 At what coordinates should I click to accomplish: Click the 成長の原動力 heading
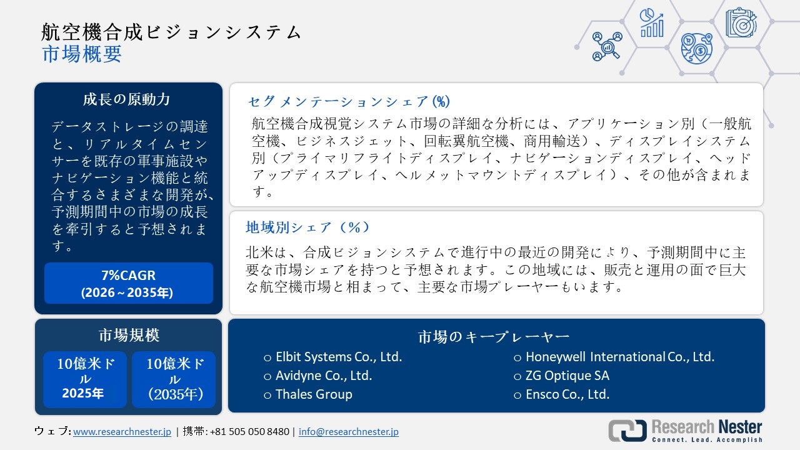point(127,99)
